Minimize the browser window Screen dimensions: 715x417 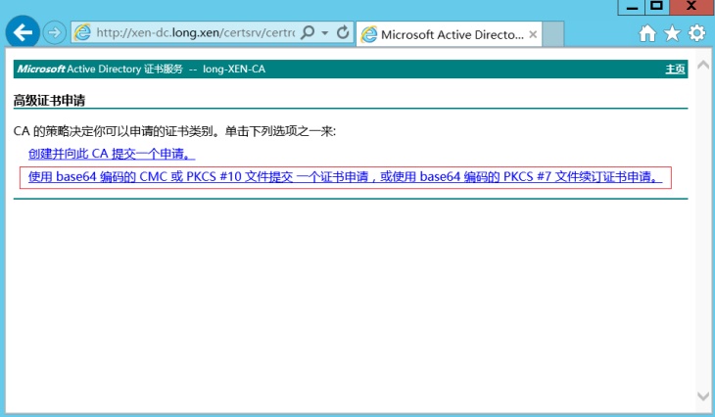click(x=632, y=7)
